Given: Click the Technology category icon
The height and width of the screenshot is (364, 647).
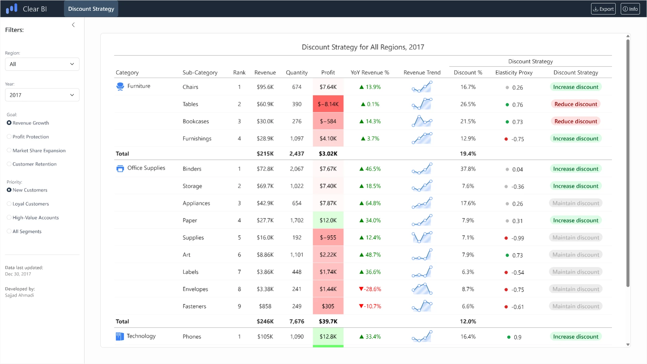Looking at the screenshot, I should click(x=120, y=336).
